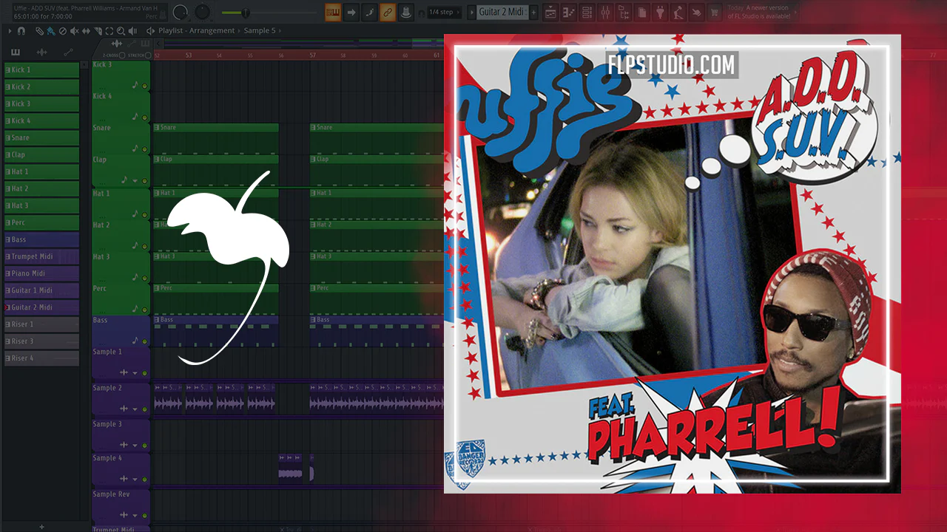Select the Delete tool in playlist toolbar
Viewport: 947px width, 532px height.
(62, 31)
